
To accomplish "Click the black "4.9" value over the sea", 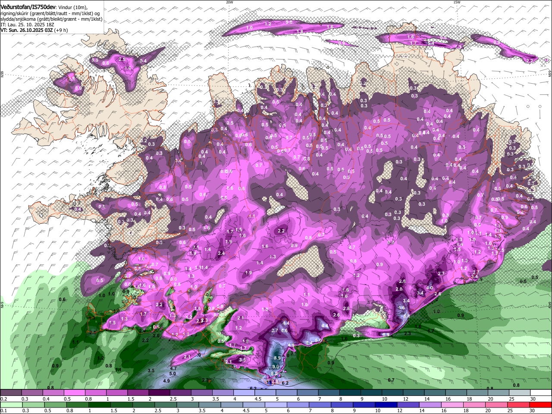I will 166,381.
